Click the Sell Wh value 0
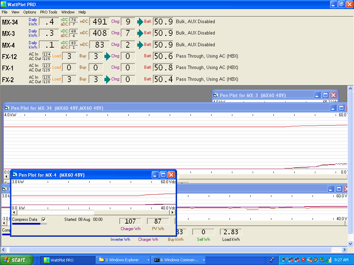 203,232
